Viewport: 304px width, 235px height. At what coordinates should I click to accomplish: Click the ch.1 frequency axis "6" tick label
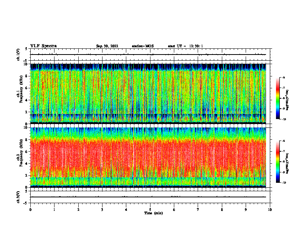point(26,88)
